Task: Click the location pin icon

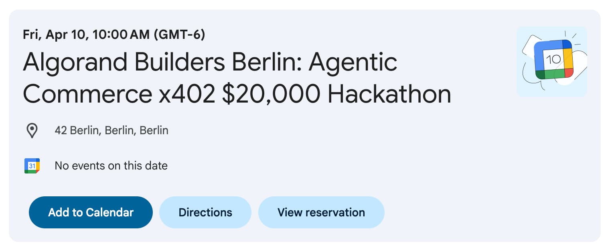Action: (32, 131)
